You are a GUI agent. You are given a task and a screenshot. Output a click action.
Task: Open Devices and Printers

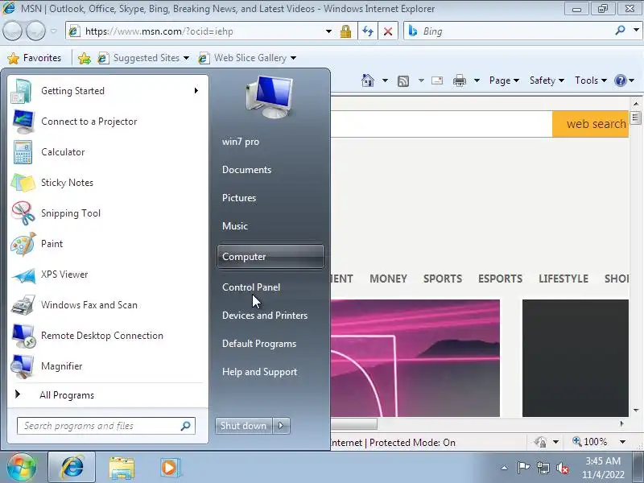tap(270, 316)
